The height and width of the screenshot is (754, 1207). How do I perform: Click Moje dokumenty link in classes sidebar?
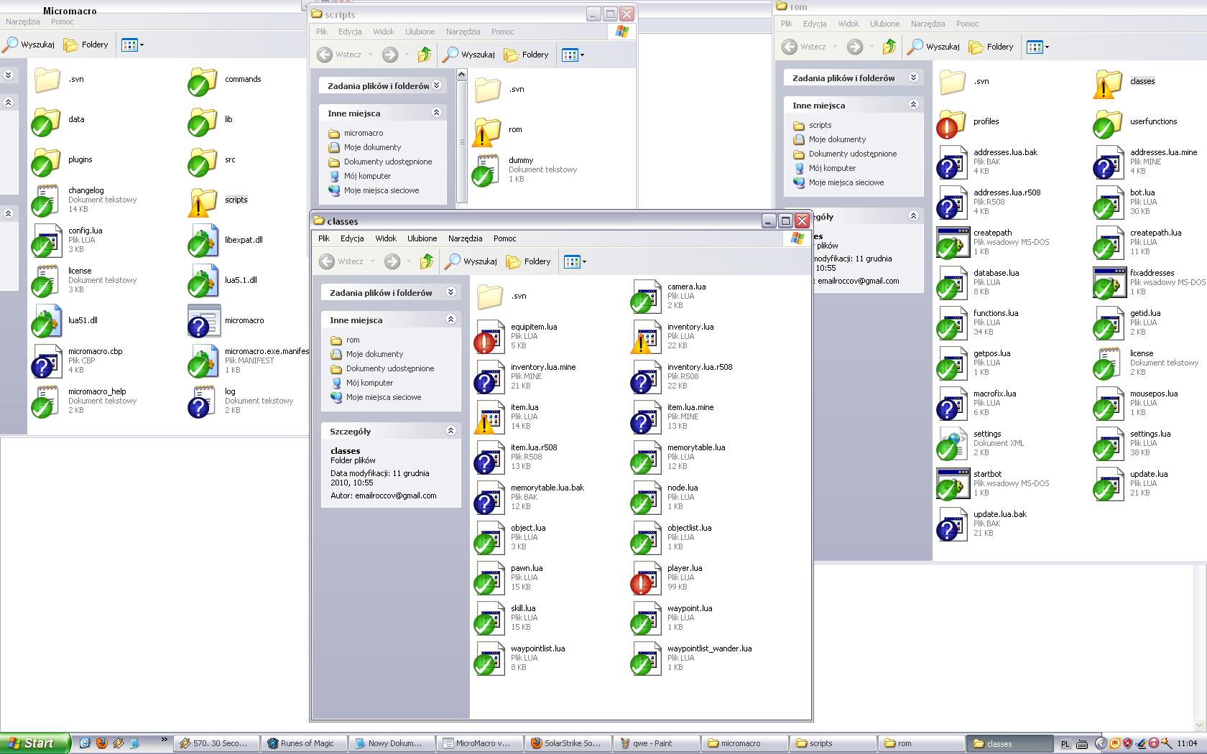374,354
